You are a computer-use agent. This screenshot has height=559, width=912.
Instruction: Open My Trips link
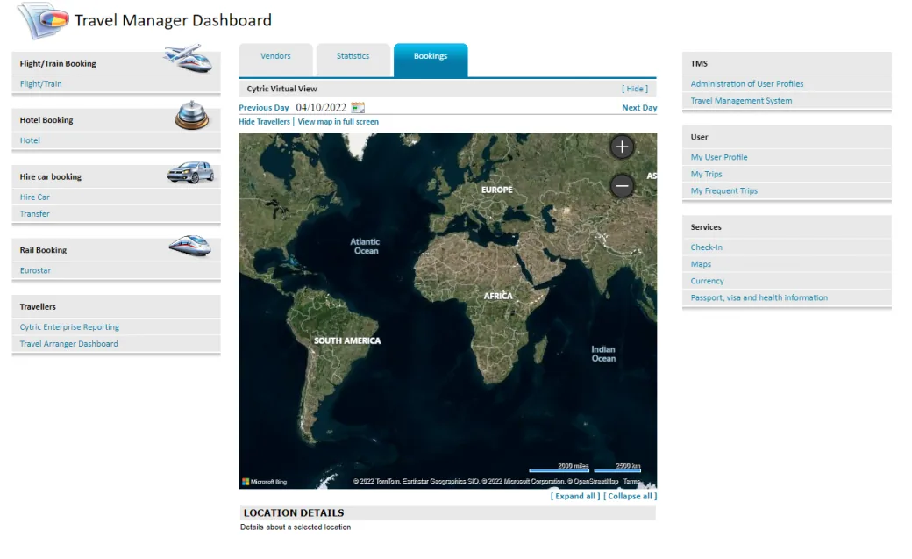[706, 174]
